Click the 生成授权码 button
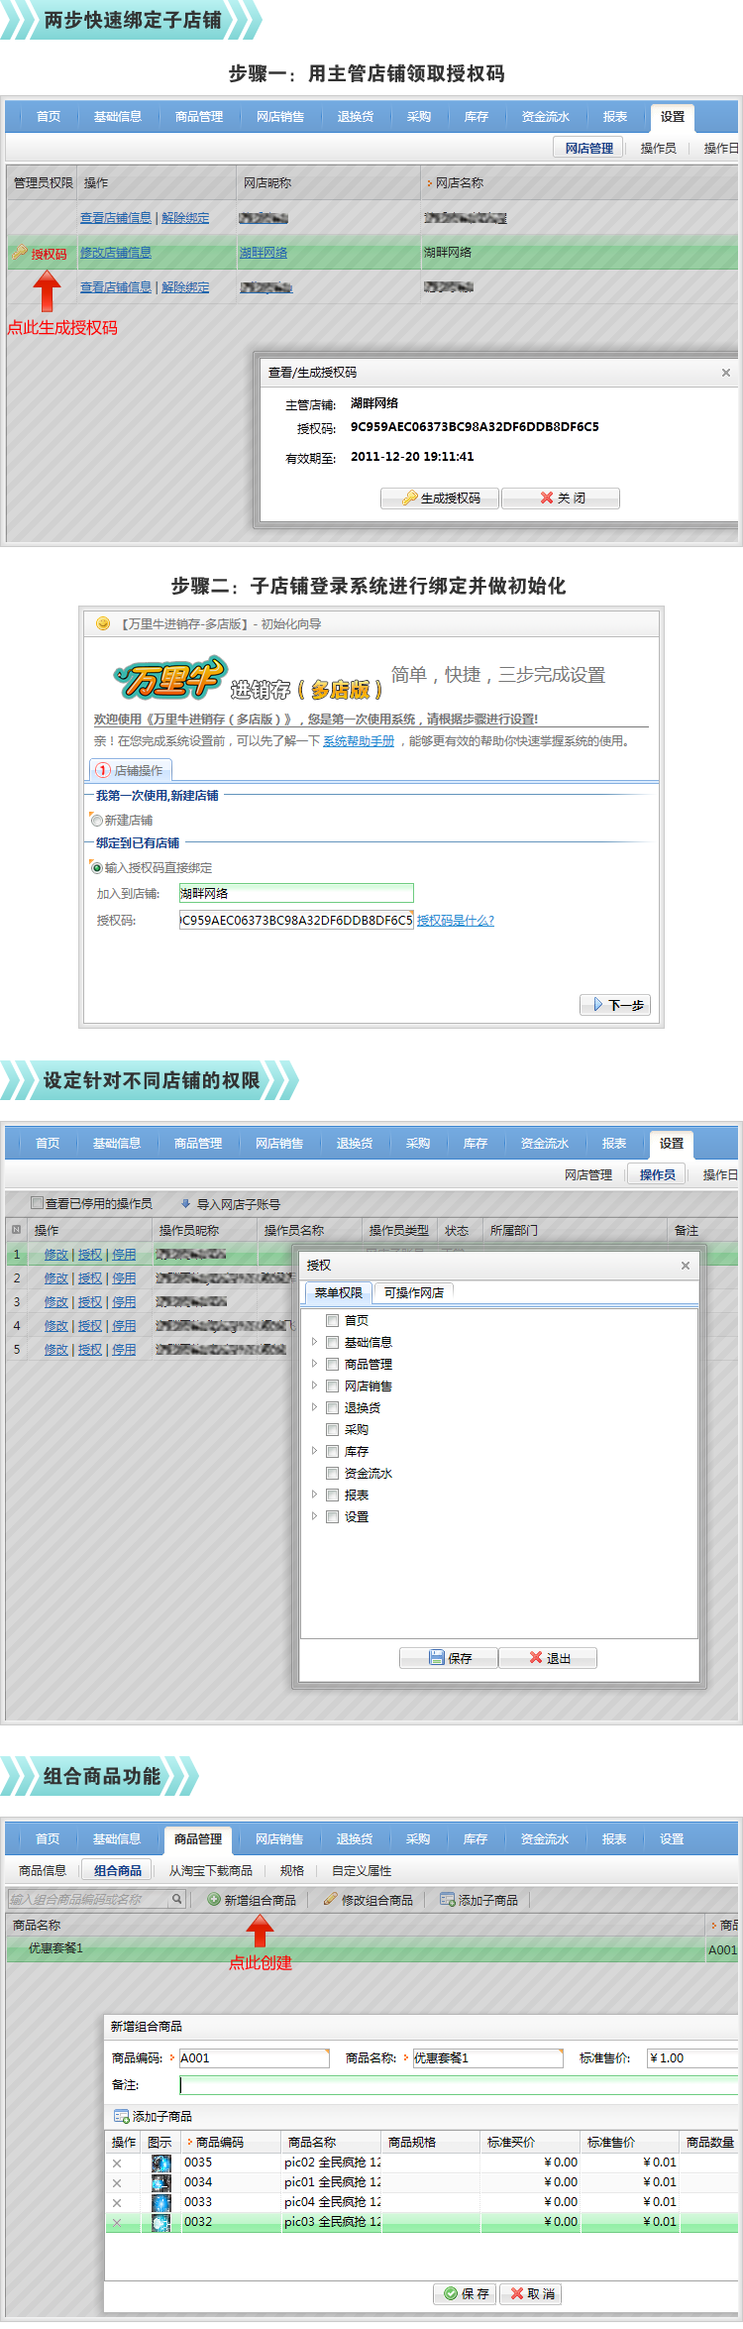 (441, 498)
